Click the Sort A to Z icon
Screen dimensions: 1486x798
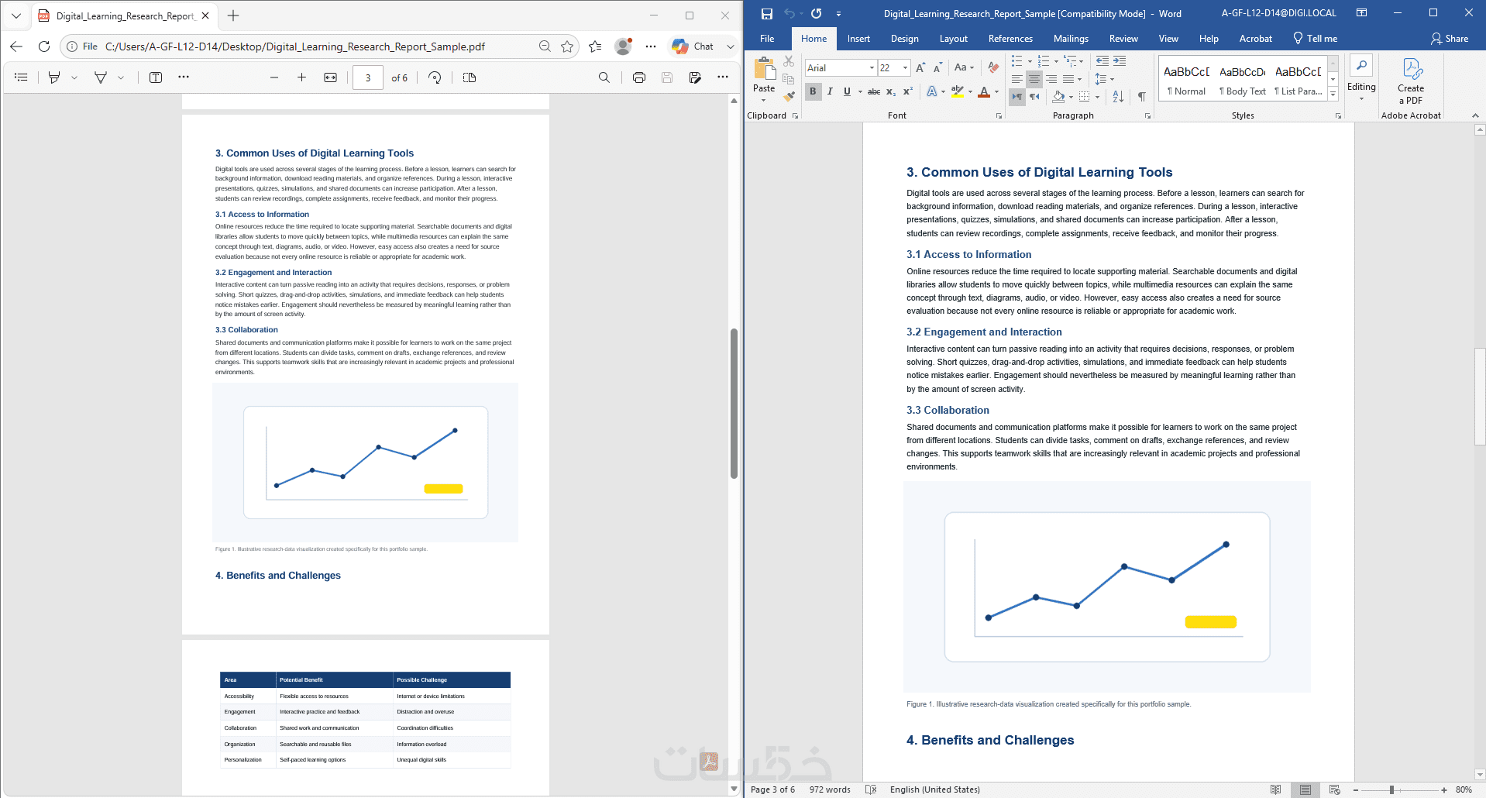pyautogui.click(x=1118, y=97)
